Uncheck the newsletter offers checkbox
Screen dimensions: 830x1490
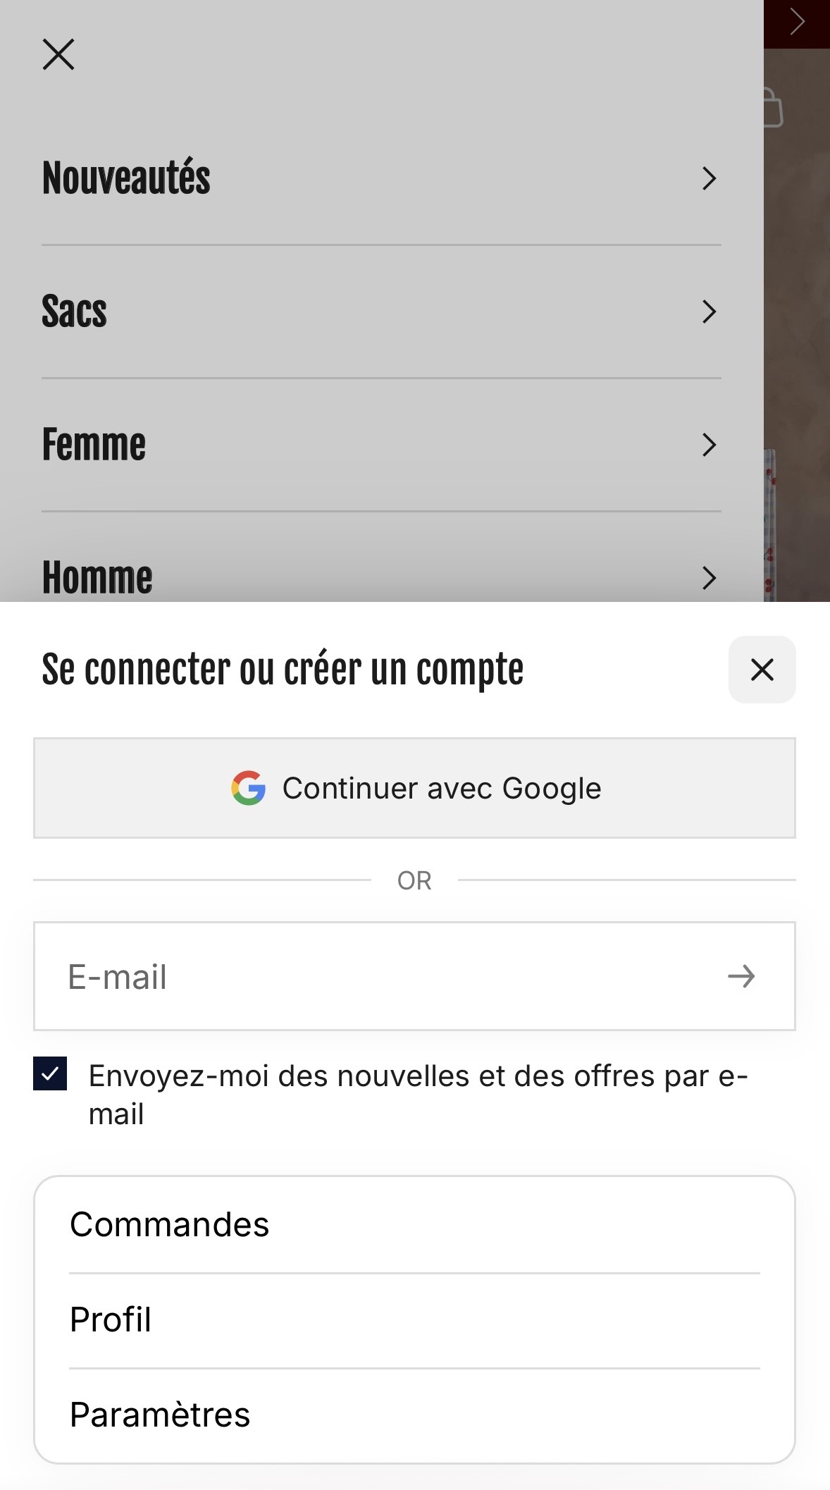pyautogui.click(x=50, y=1073)
